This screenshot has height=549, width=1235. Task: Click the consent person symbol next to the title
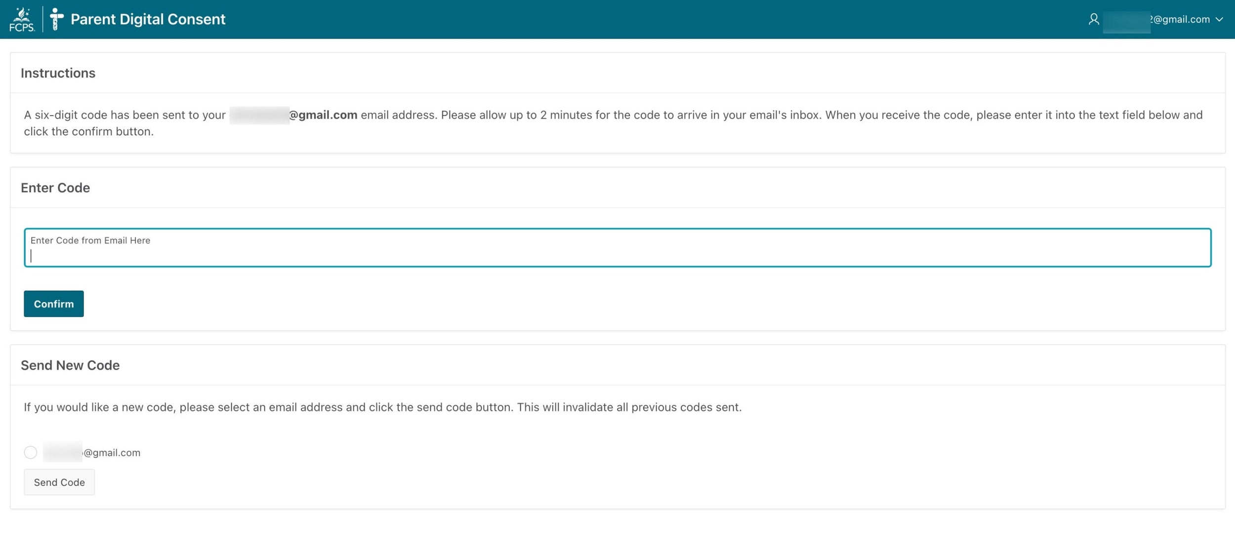[56, 19]
